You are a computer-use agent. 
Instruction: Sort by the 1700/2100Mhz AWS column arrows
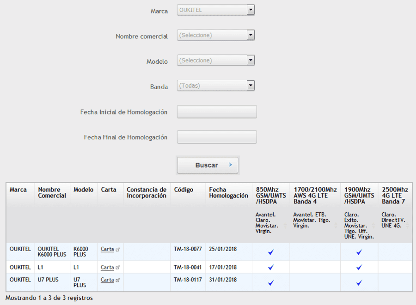336,226
